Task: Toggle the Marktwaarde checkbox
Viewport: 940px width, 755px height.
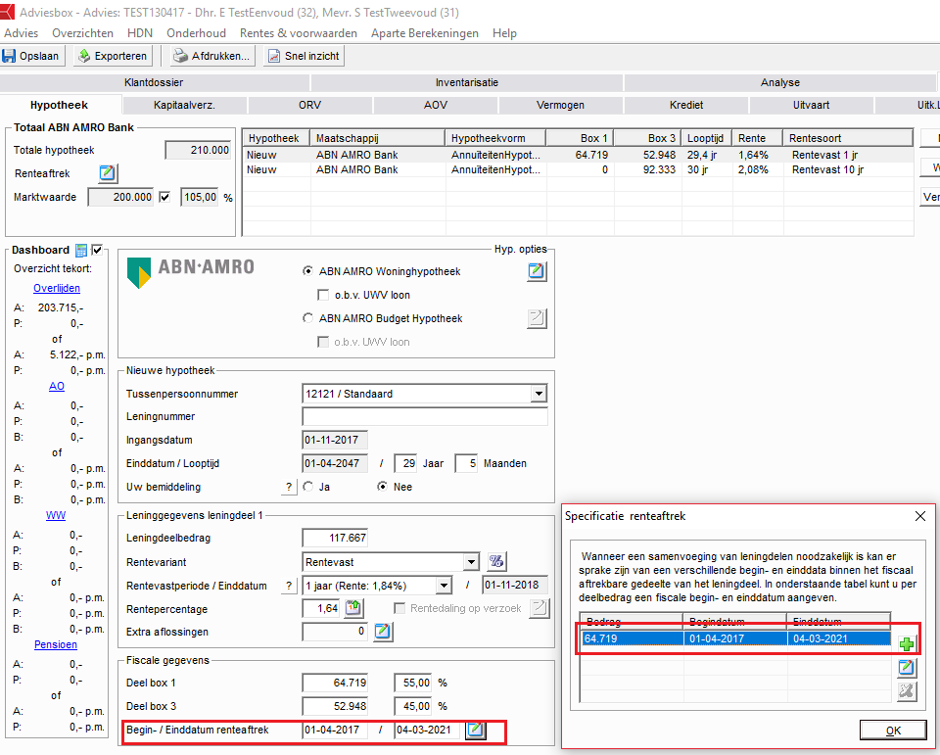Action: click(164, 197)
